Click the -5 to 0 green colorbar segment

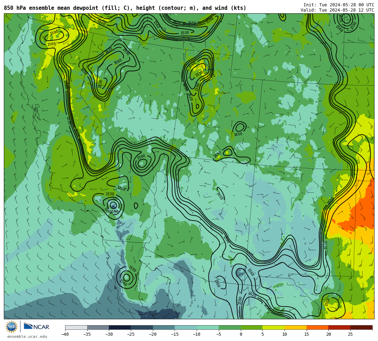[230, 327]
